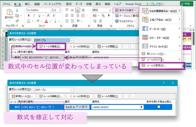196x127 pixels.
Task: Open the ファイル tab
Action: tap(6, 4)
